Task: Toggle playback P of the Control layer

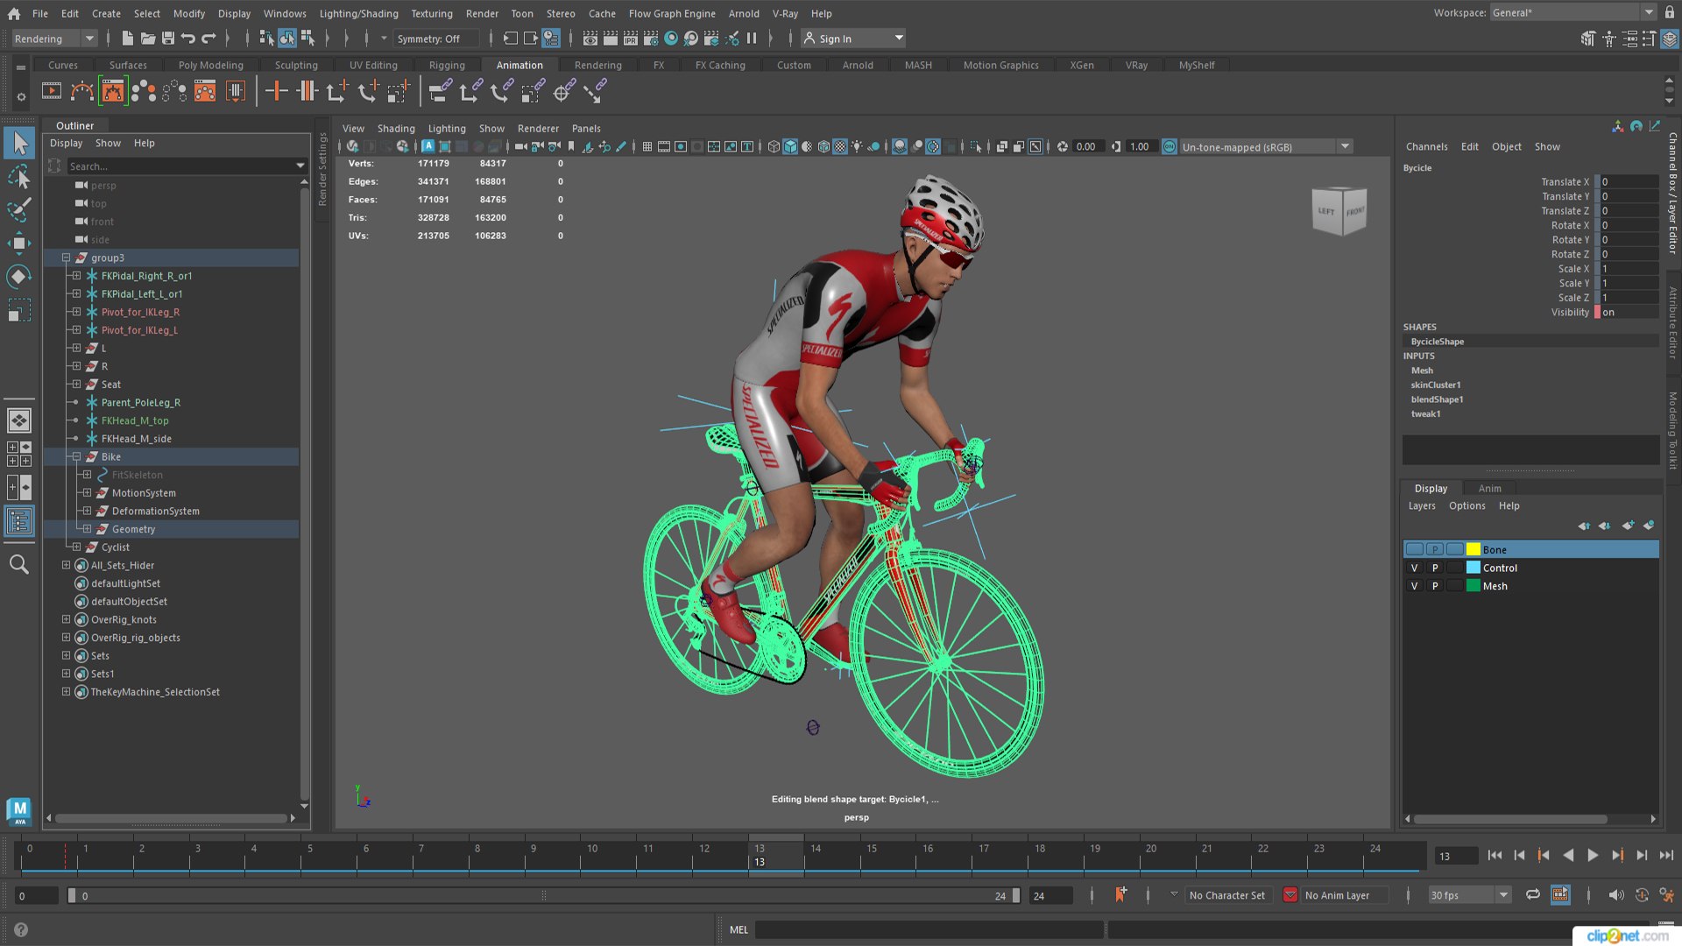Action: pos(1435,568)
